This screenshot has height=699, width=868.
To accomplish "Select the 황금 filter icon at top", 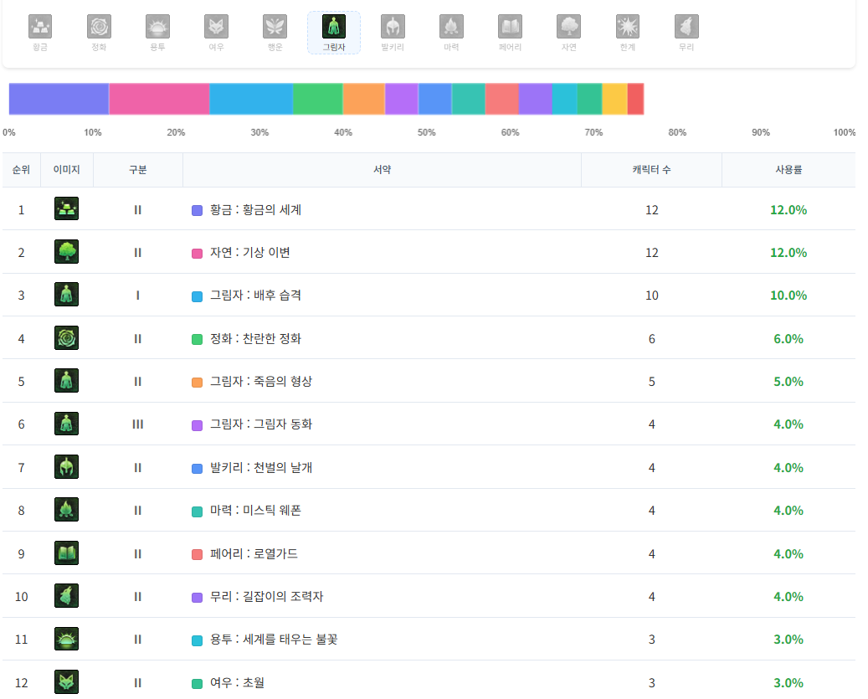I will (40, 28).
